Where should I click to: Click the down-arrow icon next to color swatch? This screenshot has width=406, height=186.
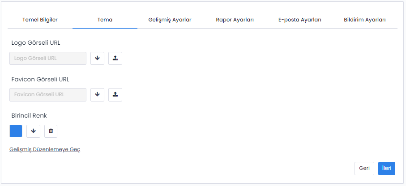(x=33, y=131)
